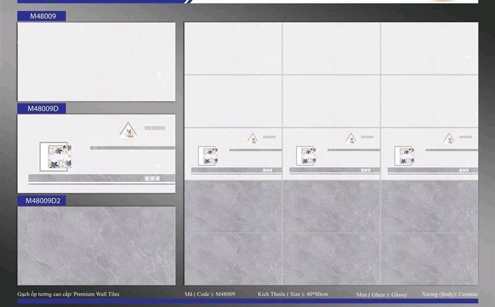
Task: Select the floral motif on the right wall preview tile
Action: (403, 155)
